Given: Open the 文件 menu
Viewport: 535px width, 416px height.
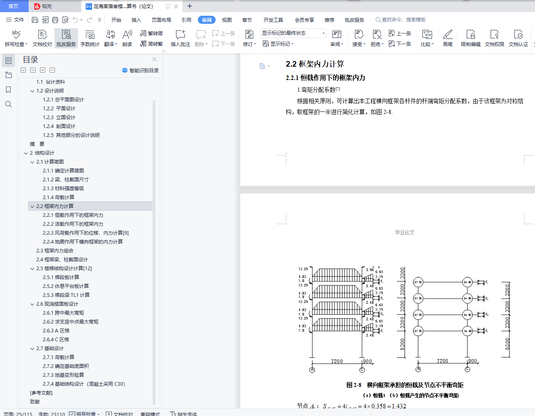Looking at the screenshot, I should pyautogui.click(x=15, y=20).
